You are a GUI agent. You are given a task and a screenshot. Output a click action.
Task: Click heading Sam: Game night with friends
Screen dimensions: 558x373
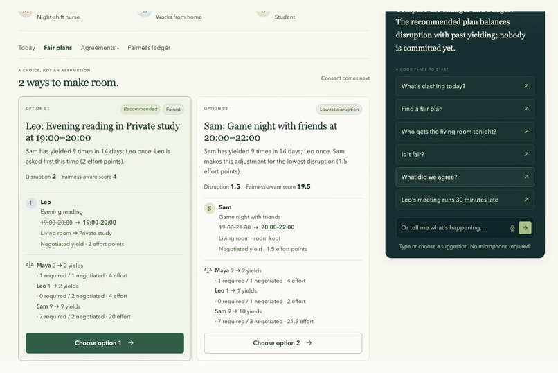tap(271, 132)
